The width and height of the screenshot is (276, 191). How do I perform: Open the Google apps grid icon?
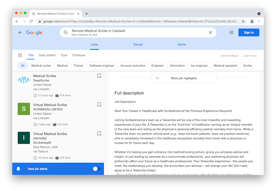point(231,32)
